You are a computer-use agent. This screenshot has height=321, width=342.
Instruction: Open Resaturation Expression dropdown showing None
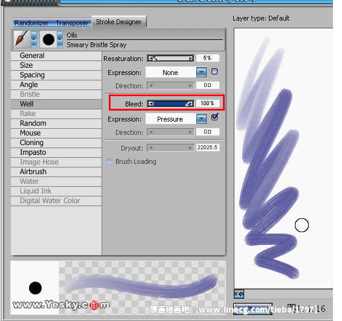click(x=176, y=72)
